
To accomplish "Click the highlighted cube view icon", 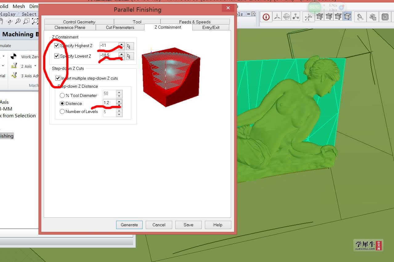I will [347, 17].
